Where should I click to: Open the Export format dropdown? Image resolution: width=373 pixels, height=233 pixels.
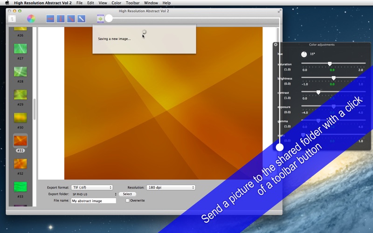(x=92, y=187)
